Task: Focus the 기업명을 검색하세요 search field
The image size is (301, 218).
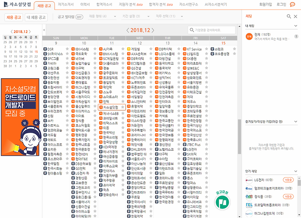Action: pos(212,30)
